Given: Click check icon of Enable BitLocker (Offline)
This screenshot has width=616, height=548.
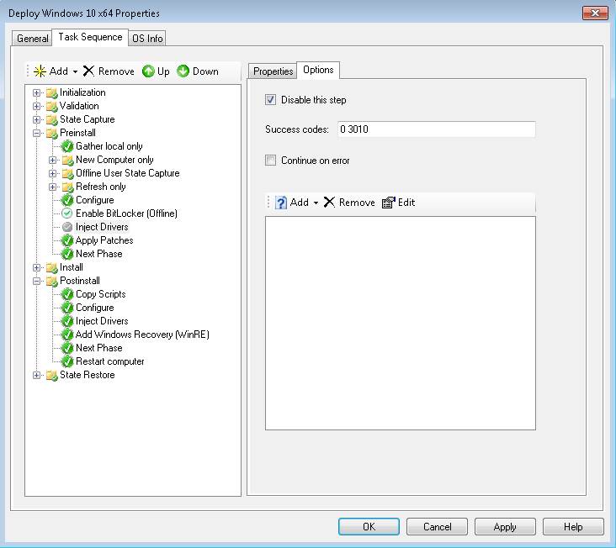Looking at the screenshot, I should (67, 213).
